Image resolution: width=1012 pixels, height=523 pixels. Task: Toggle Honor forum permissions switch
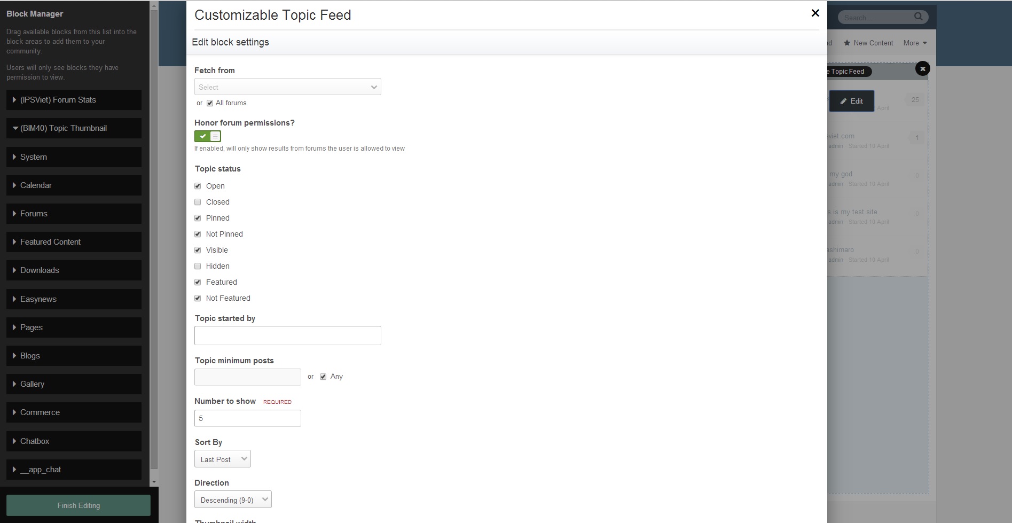(x=208, y=137)
